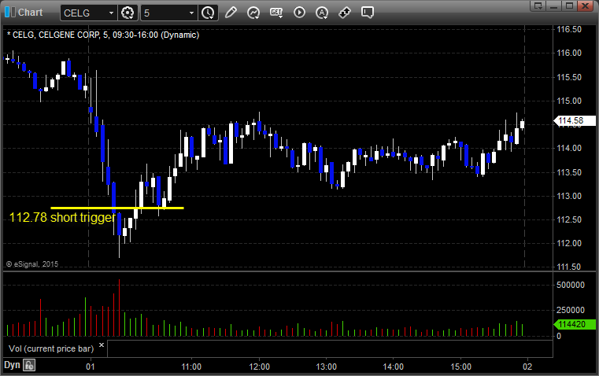Minimize the Chart window
This screenshot has height=376, width=599.
pyautogui.click(x=554, y=6)
